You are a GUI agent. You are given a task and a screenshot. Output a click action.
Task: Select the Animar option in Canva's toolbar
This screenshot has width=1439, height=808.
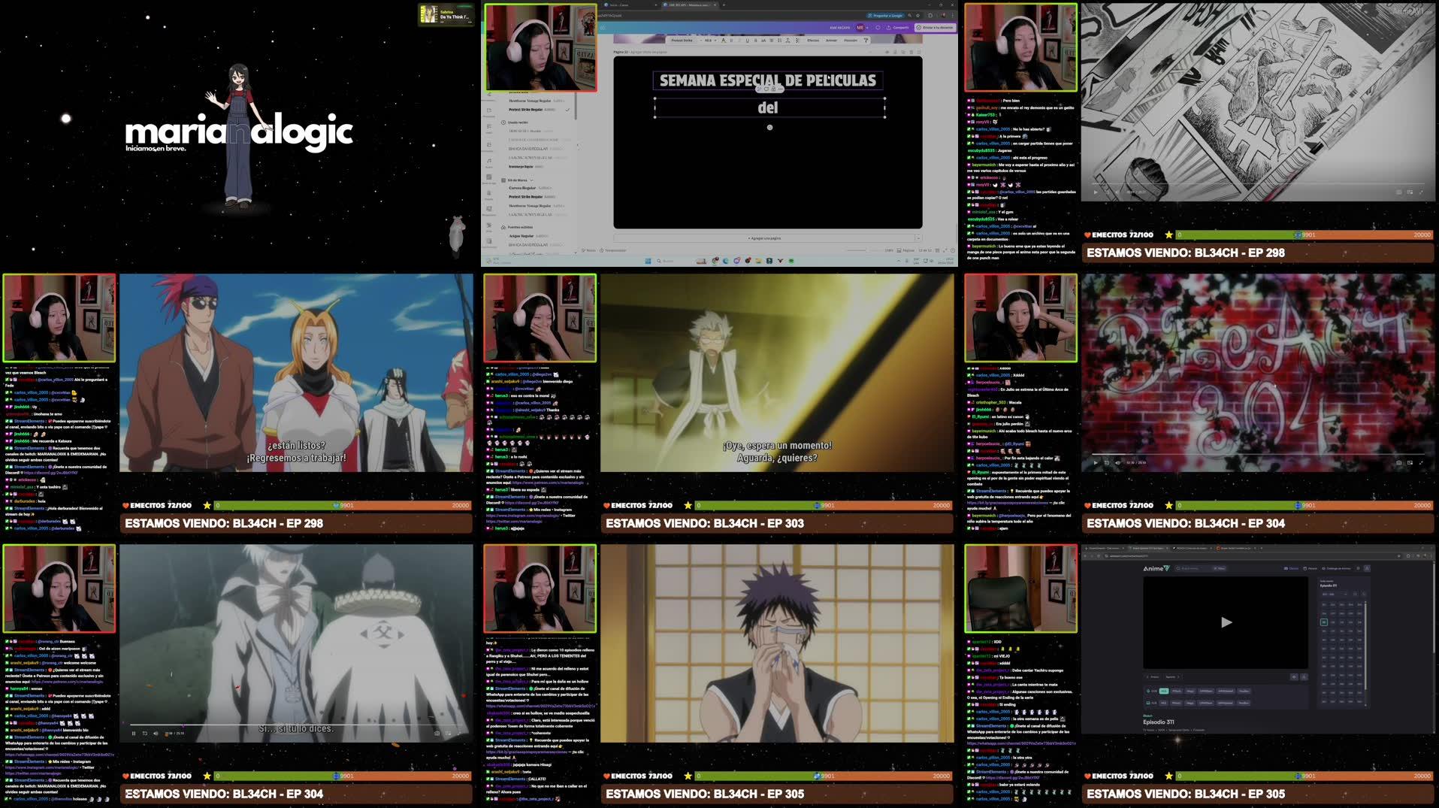(832, 40)
